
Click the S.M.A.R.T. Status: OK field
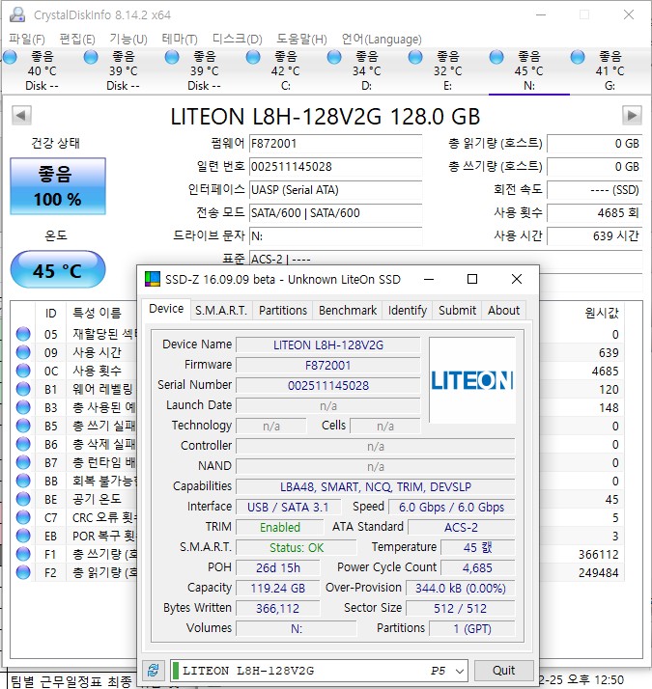pos(297,547)
